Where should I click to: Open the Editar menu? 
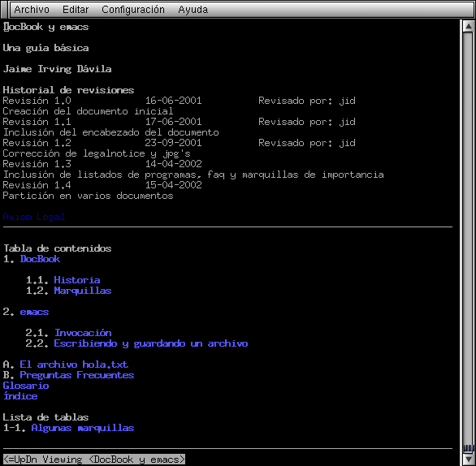tap(76, 10)
